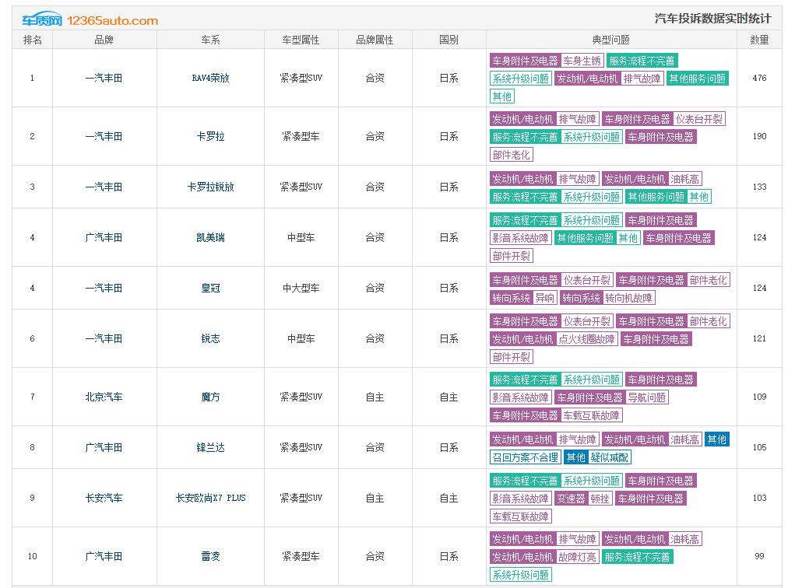Viewport: 788px width, 588px height.
Task: Open the 锋兰达 model link
Action: point(210,447)
